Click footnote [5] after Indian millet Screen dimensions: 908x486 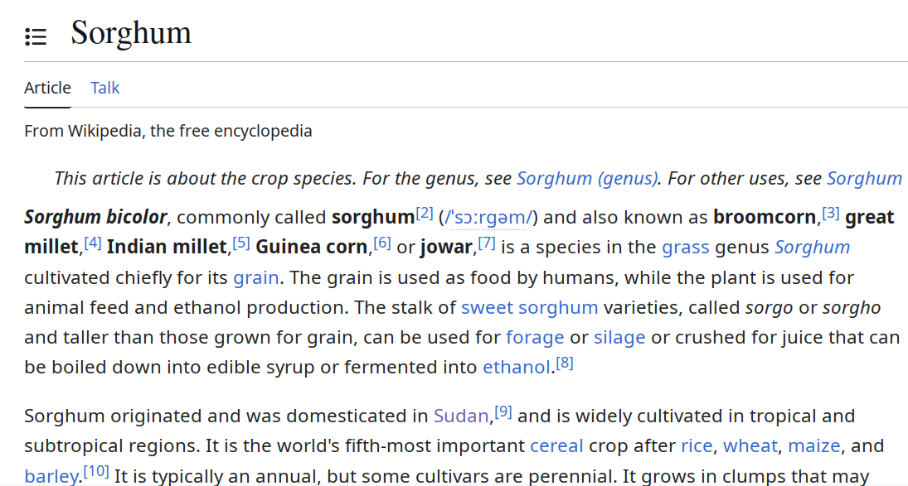coord(241,243)
